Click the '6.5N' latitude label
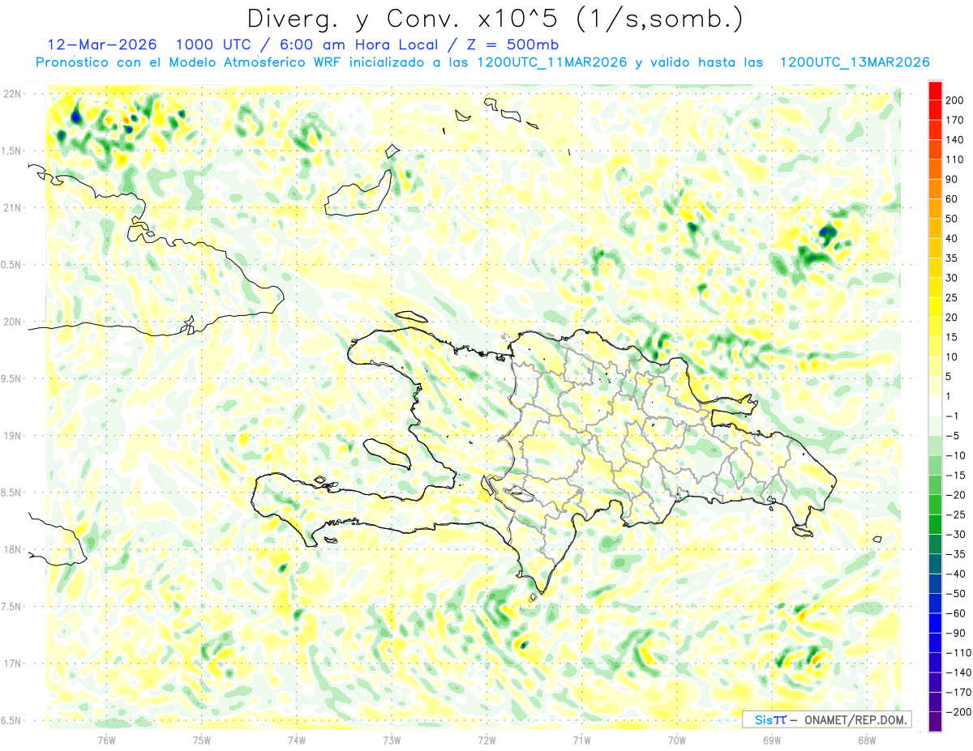 tap(12, 720)
